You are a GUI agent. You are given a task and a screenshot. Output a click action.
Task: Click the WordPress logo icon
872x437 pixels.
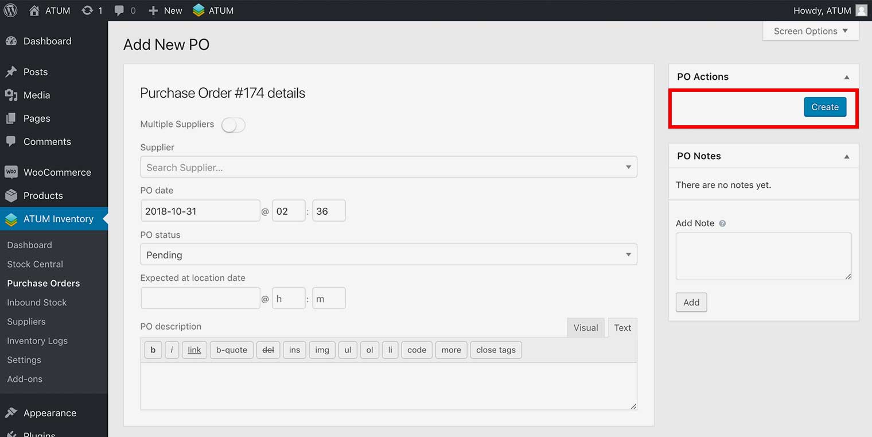(10, 10)
